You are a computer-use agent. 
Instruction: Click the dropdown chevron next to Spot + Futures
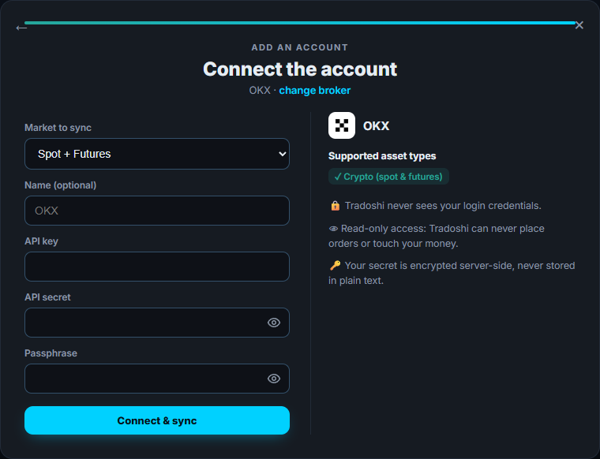click(x=283, y=154)
